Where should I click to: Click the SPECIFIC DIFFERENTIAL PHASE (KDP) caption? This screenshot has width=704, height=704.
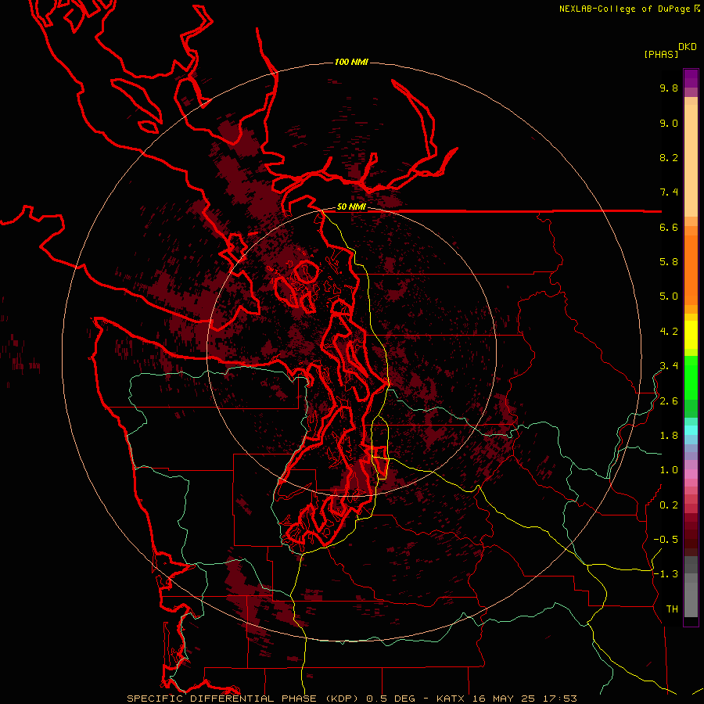[244, 699]
